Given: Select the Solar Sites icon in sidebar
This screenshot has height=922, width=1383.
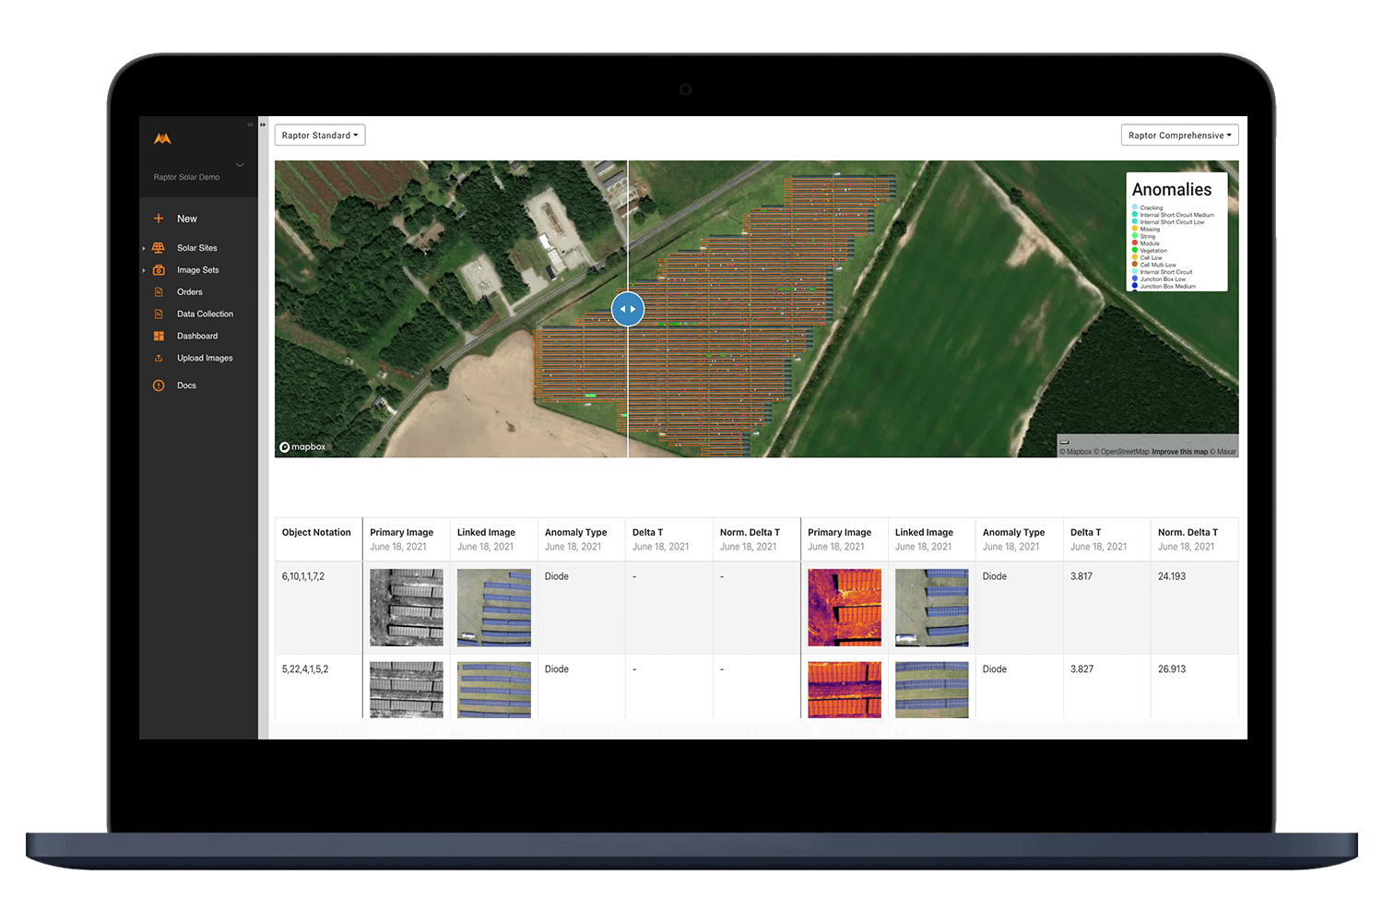Looking at the screenshot, I should pos(160,247).
